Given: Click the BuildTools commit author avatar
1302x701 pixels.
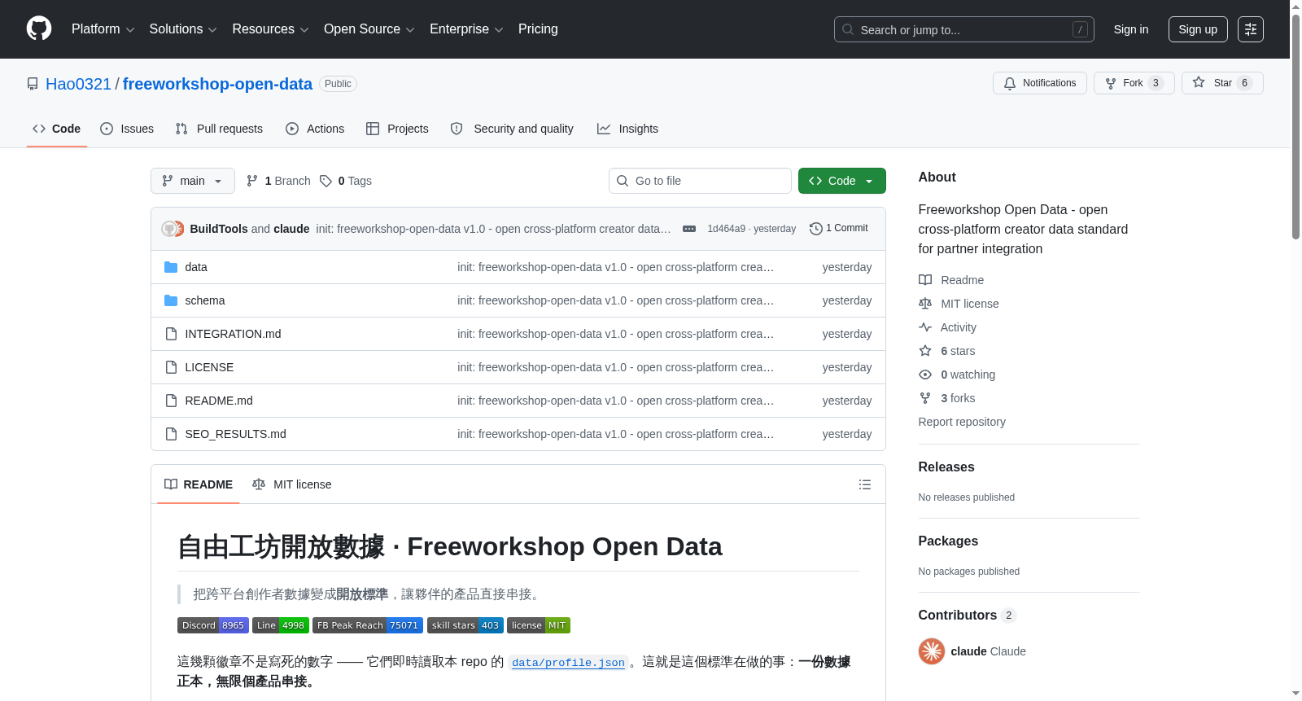Looking at the screenshot, I should pyautogui.click(x=169, y=229).
